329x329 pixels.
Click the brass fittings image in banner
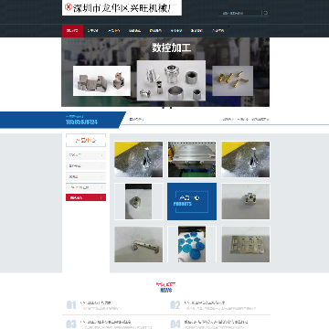pyautogui.click(x=232, y=80)
